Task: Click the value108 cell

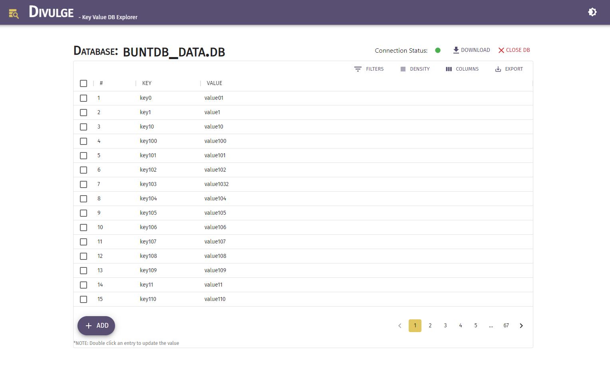Action: [x=215, y=256]
